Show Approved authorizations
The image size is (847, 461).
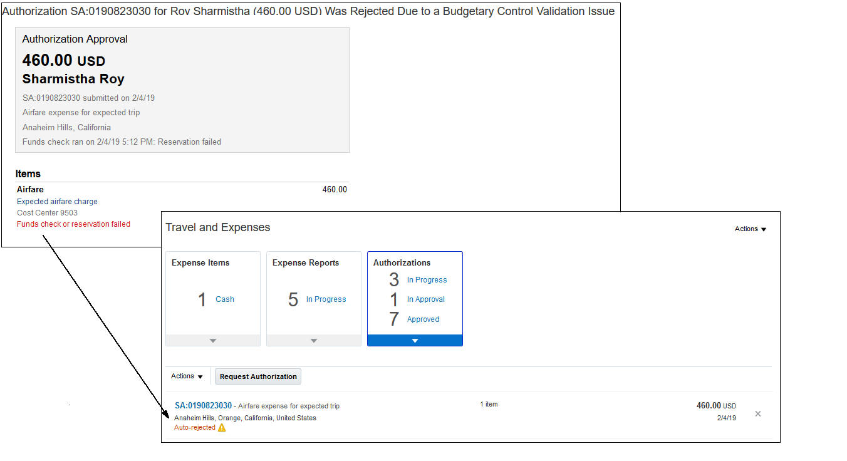tap(423, 319)
